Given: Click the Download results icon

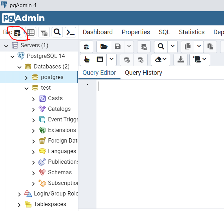Looking at the screenshot, I should click(x=181, y=60).
